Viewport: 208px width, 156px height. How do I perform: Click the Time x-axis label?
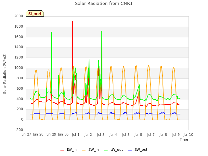(x=184, y=139)
